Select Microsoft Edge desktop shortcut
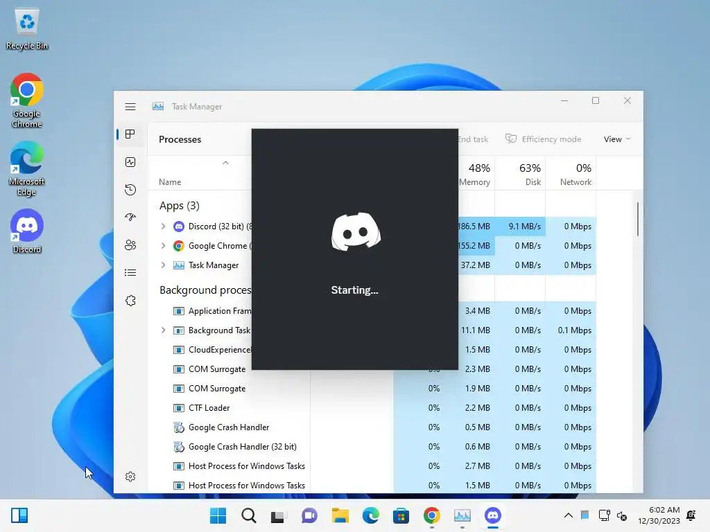The image size is (710, 532). [x=27, y=168]
